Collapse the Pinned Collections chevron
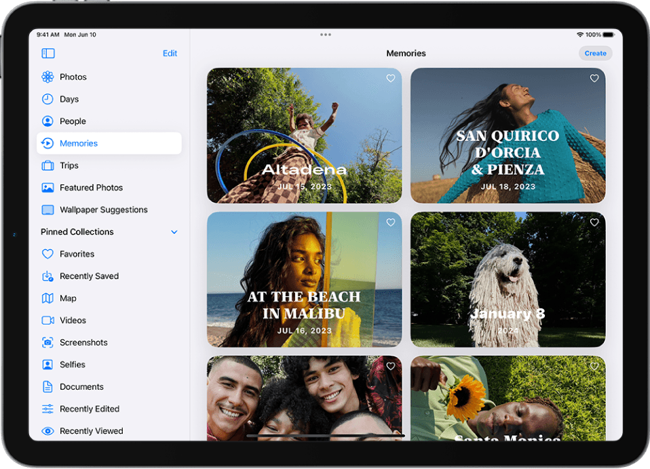650x469 pixels. 174,232
